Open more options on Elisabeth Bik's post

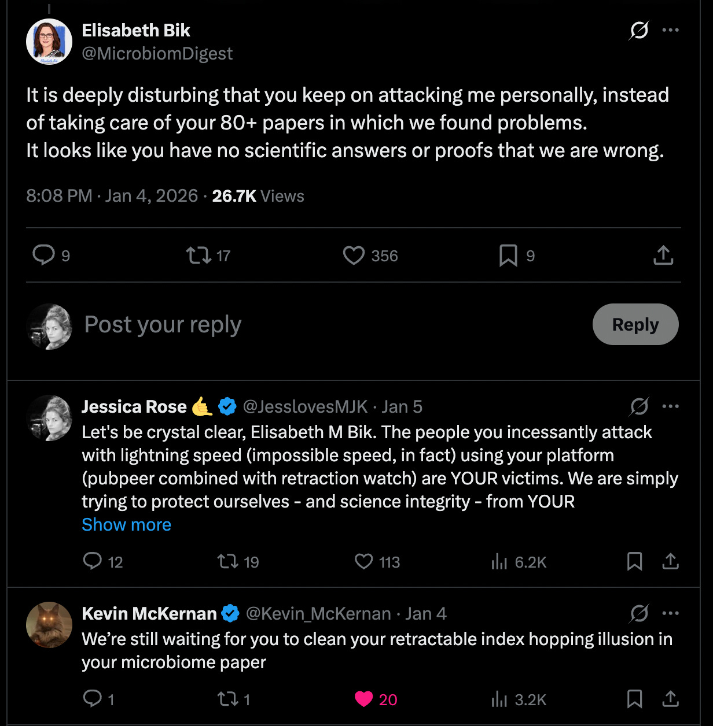click(670, 30)
